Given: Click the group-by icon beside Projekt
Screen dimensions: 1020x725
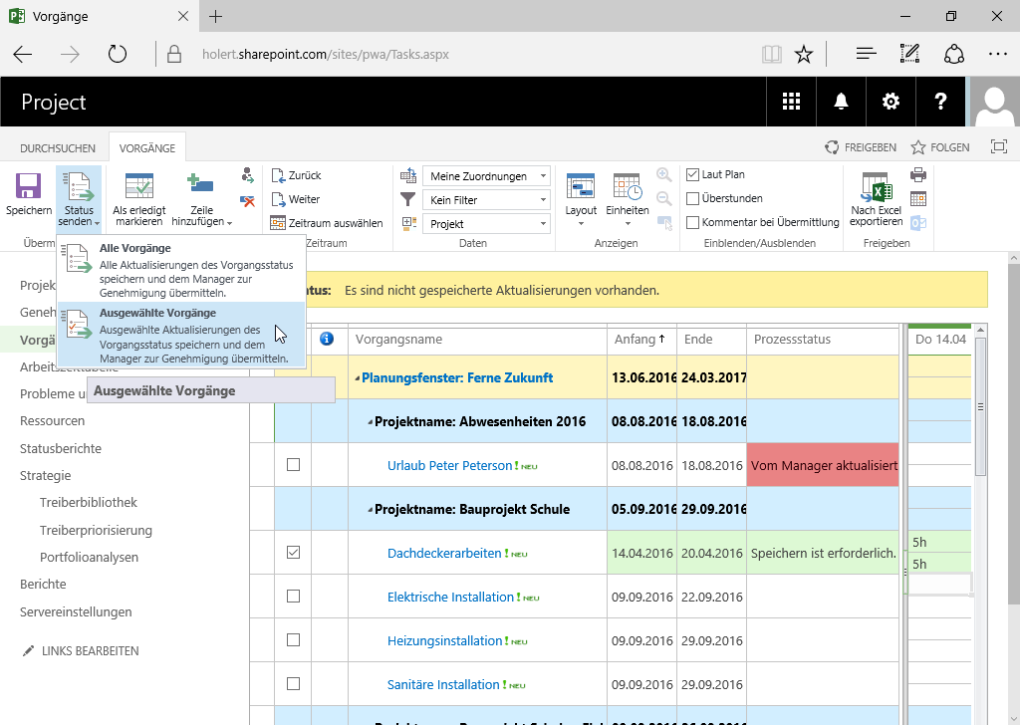Looking at the screenshot, I should click(408, 224).
